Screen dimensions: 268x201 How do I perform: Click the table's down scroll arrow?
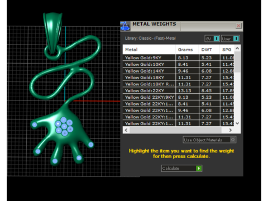(x=237, y=123)
